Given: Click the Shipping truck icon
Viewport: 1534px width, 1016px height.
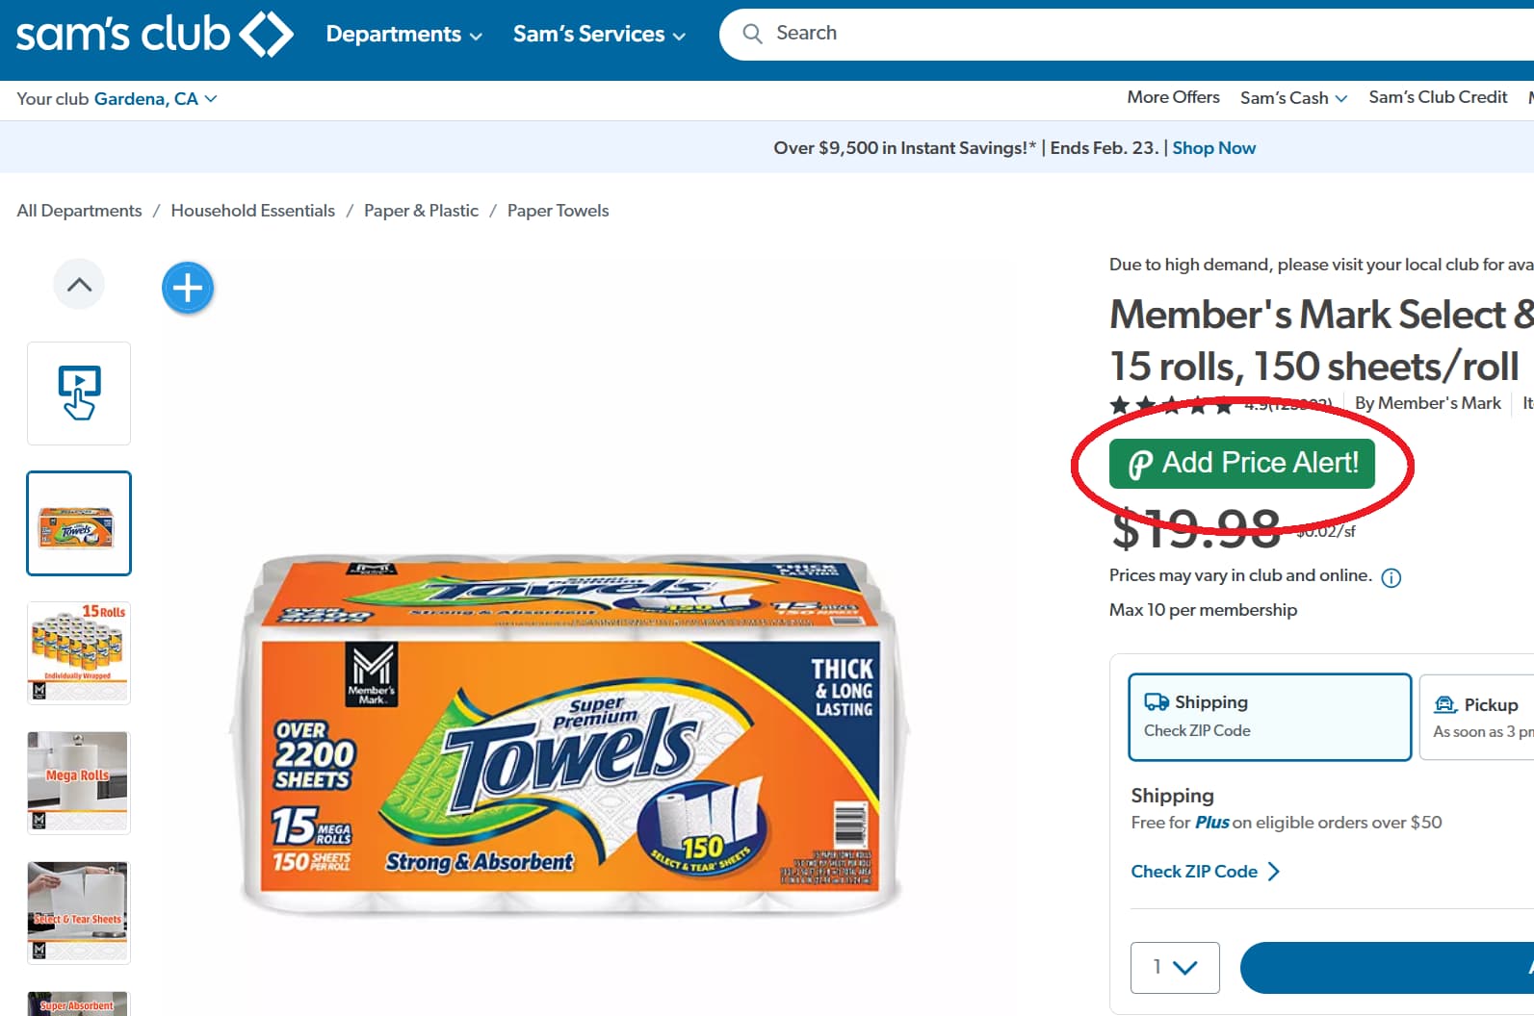Looking at the screenshot, I should click(1157, 701).
